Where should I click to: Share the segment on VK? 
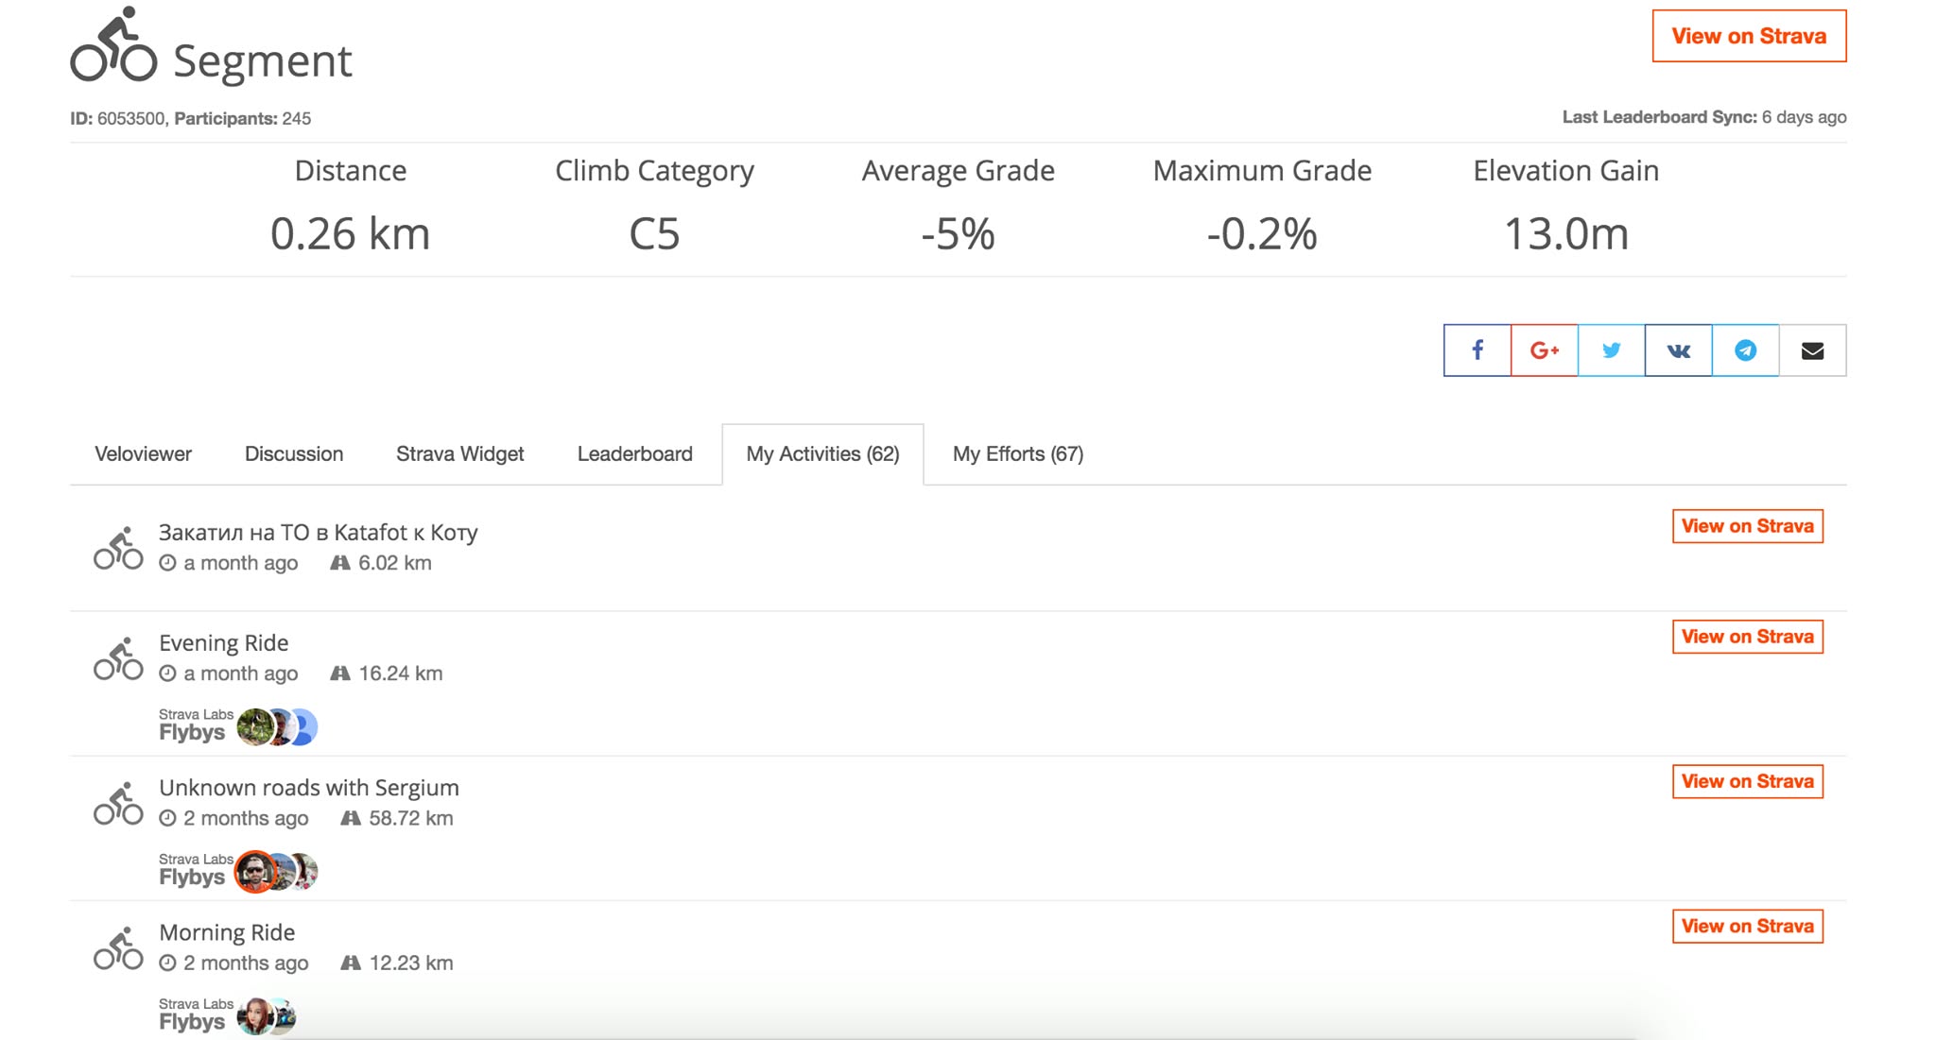[x=1678, y=350]
